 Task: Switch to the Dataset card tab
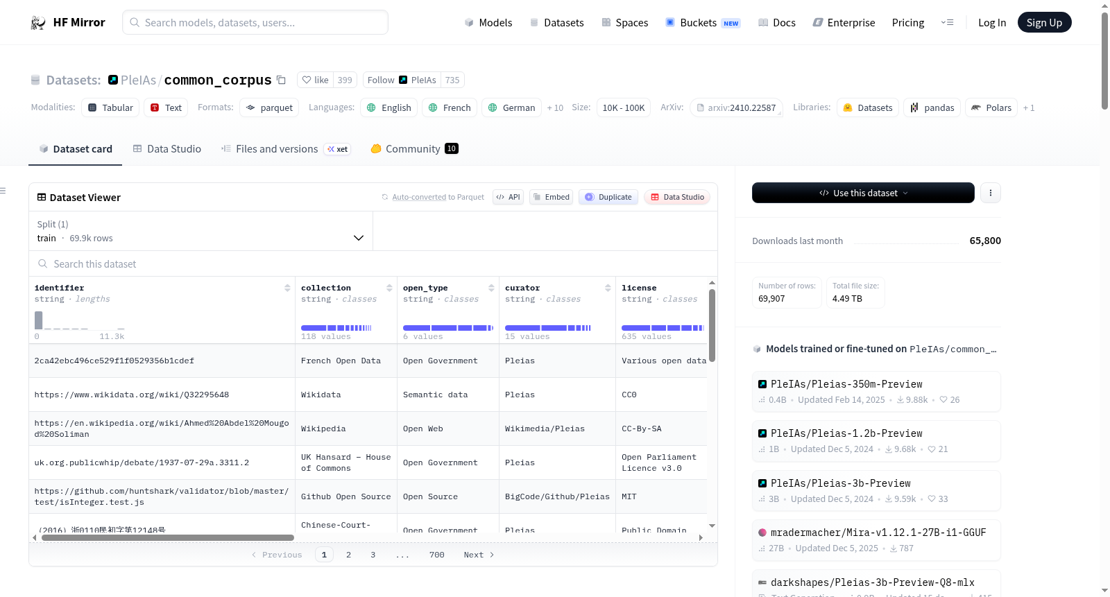(x=76, y=149)
